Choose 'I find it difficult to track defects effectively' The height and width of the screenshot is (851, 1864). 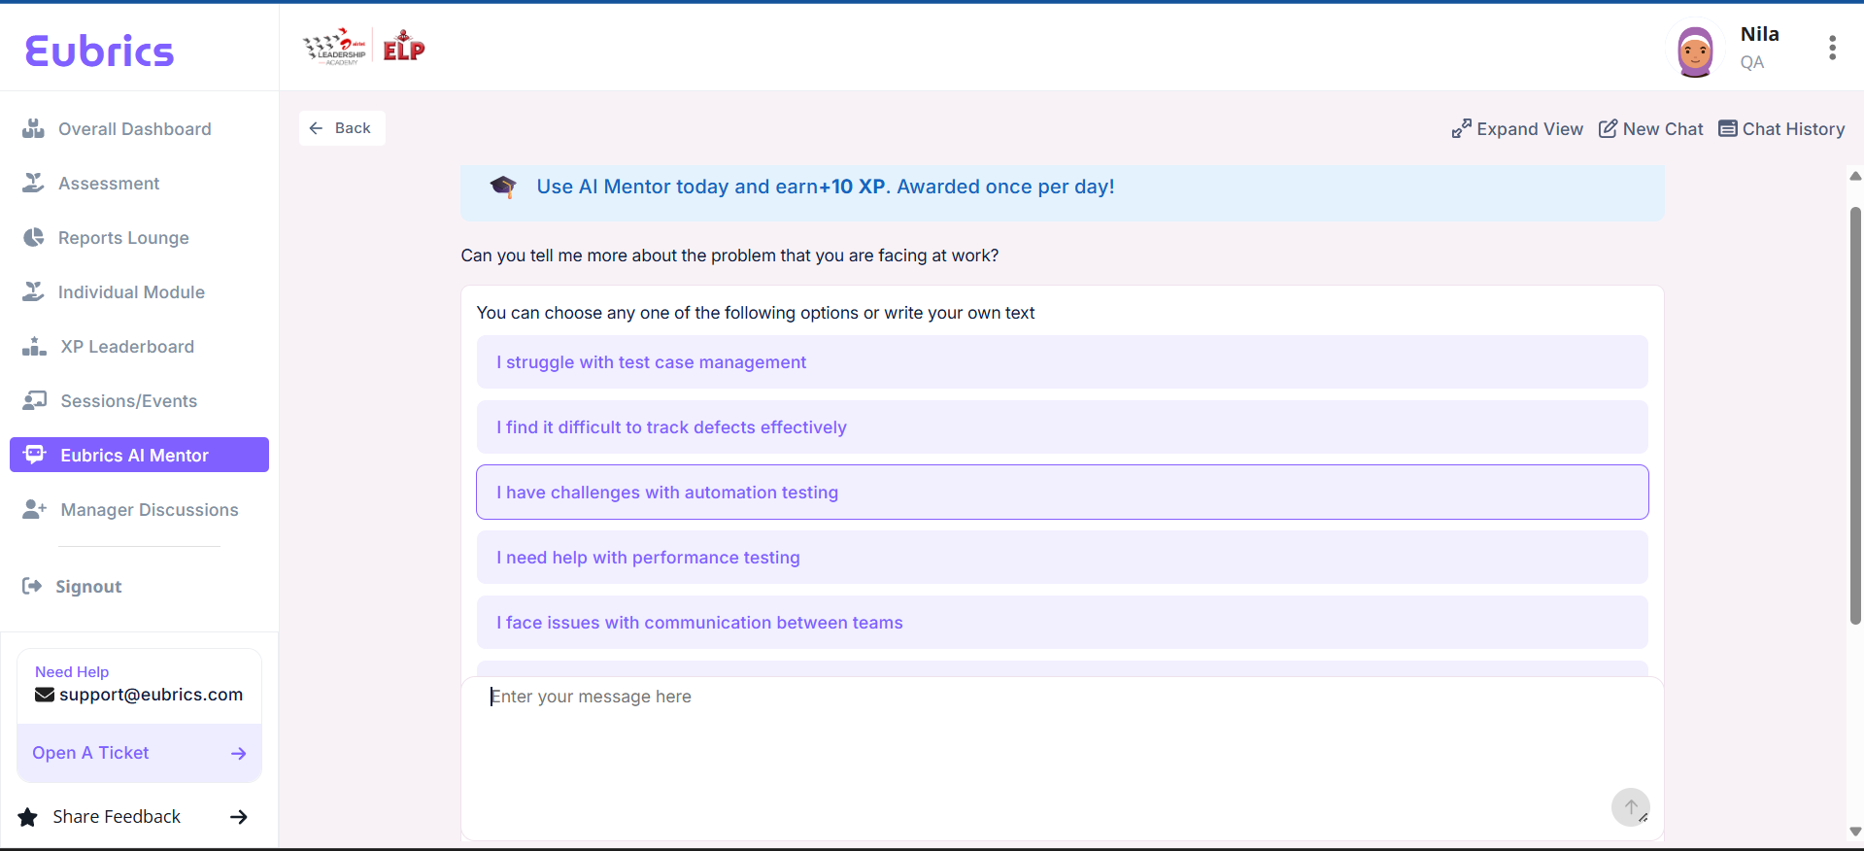click(1062, 427)
